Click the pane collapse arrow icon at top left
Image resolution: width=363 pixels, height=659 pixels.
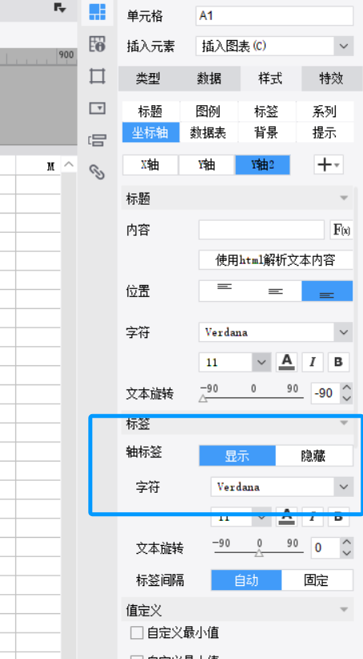coord(60,7)
